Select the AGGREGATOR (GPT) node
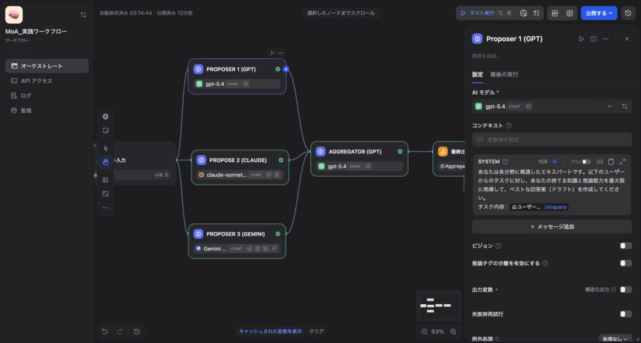This screenshot has width=641, height=343. coord(359,158)
